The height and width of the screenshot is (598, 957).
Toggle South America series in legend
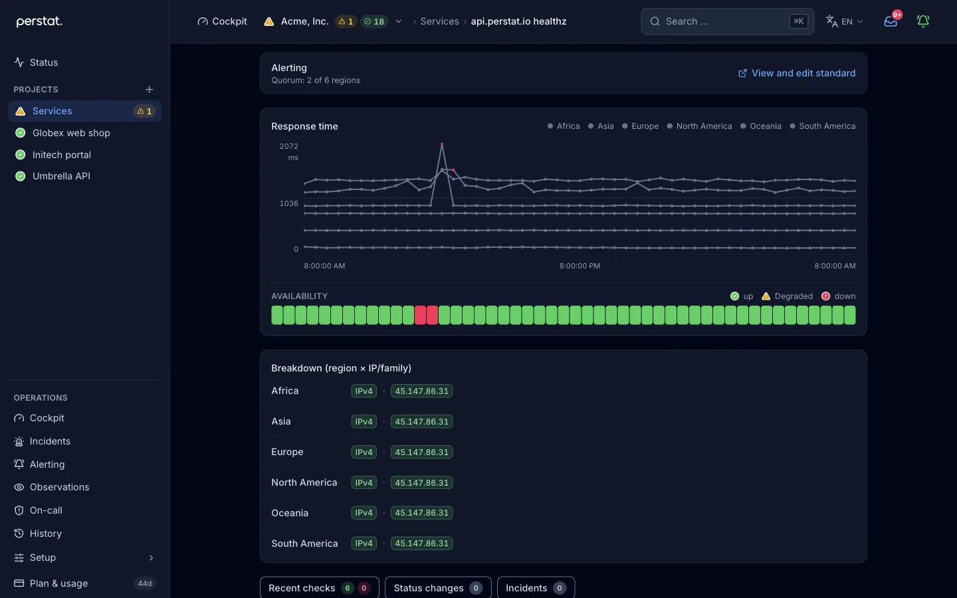[823, 126]
